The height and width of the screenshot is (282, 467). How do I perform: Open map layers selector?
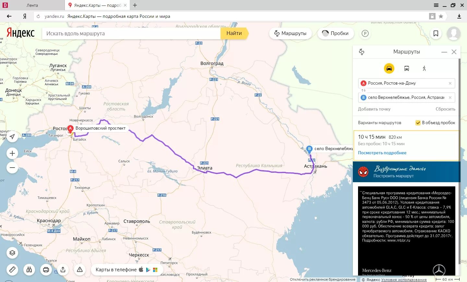(12, 253)
